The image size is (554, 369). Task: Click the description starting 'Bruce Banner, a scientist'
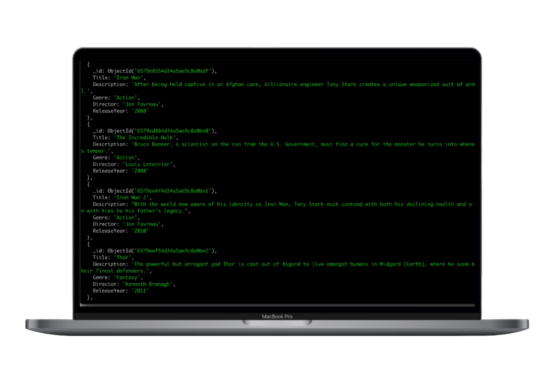[303, 144]
